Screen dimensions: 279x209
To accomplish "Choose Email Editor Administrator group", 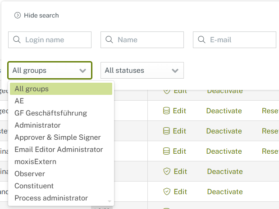I will [x=59, y=150].
